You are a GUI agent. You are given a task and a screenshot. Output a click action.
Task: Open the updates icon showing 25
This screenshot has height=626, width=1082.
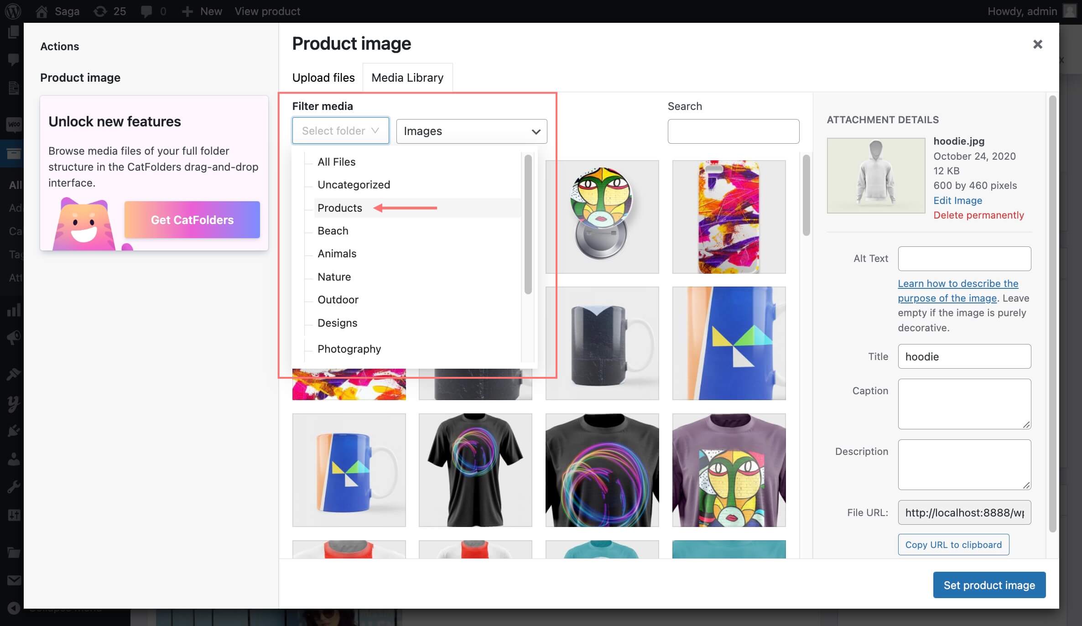pyautogui.click(x=100, y=11)
